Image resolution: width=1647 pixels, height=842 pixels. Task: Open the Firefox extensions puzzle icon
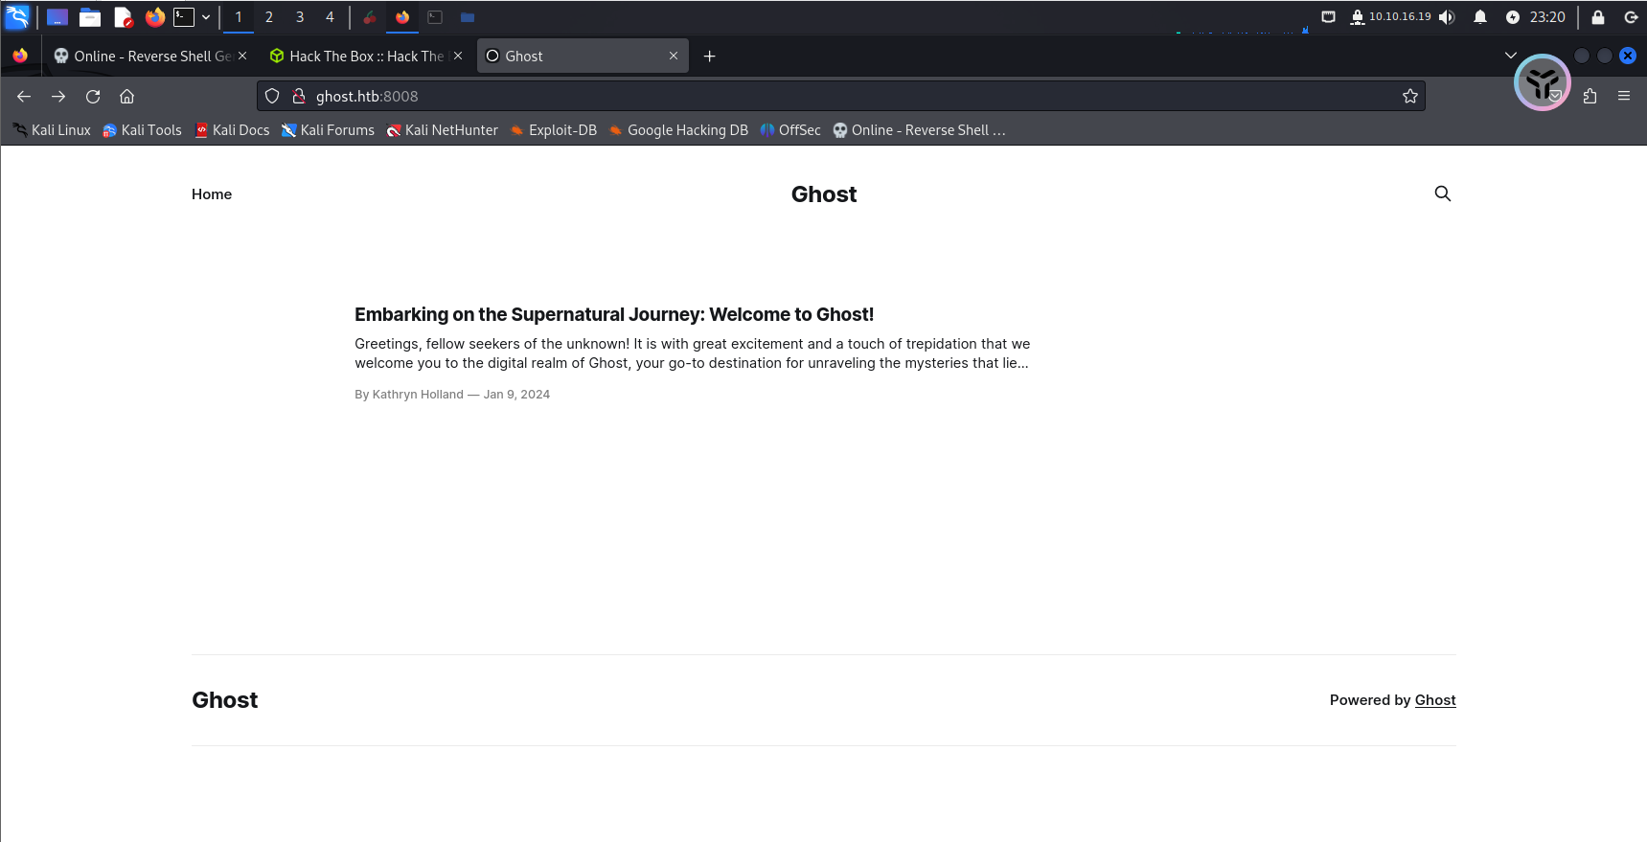coord(1590,96)
